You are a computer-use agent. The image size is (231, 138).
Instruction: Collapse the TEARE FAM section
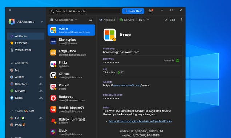click(x=12, y=111)
